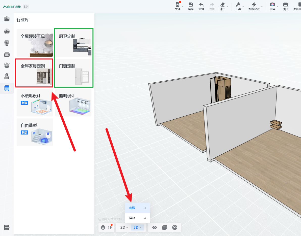
Task: Click the light bulb inspiration icon in sidebar
Action: coord(7,43)
